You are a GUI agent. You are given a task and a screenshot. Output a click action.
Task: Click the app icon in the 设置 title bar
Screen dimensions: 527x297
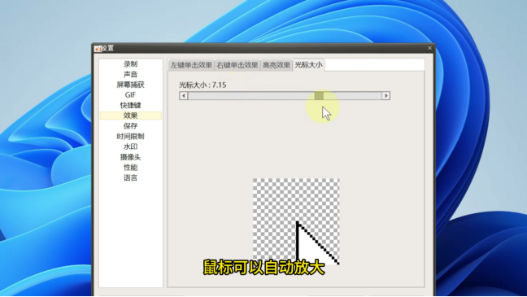click(x=98, y=49)
